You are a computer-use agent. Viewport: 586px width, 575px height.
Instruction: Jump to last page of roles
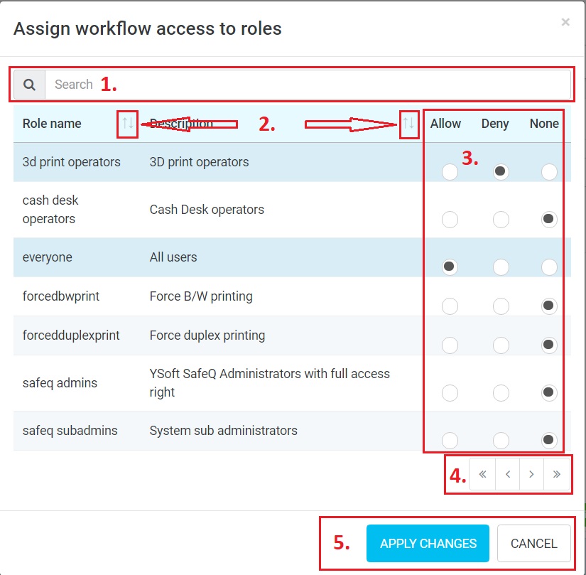(557, 475)
